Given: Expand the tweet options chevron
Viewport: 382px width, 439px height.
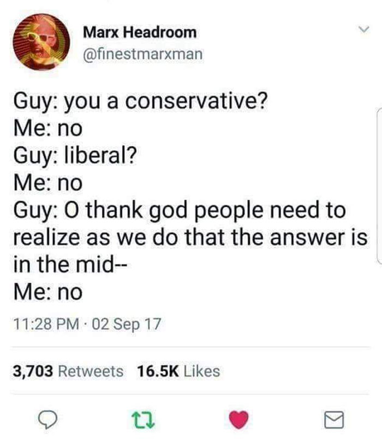Looking at the screenshot, I should [364, 29].
